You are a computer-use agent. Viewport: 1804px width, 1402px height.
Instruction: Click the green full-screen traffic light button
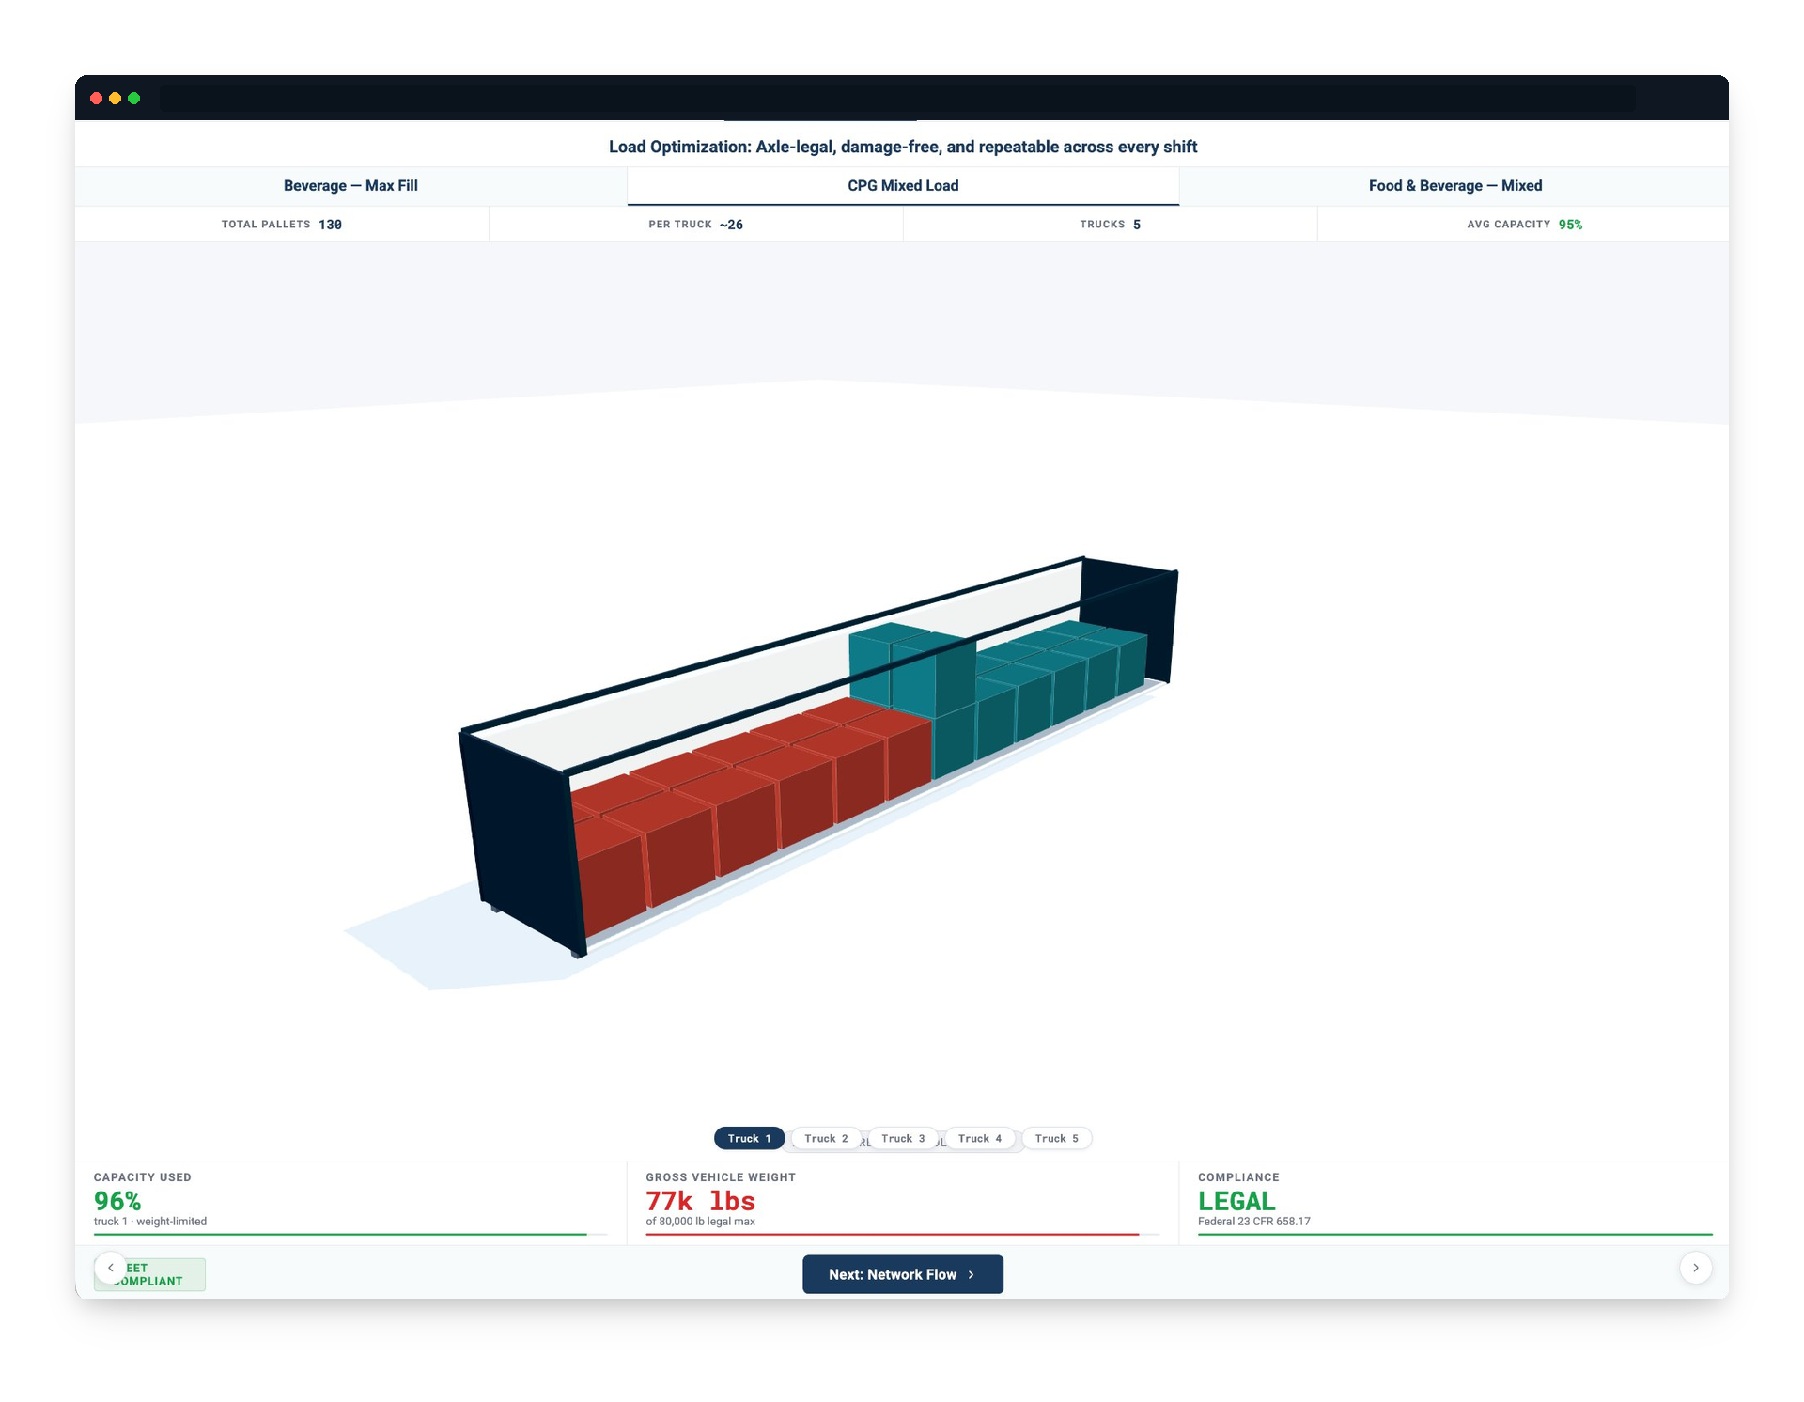[x=134, y=98]
